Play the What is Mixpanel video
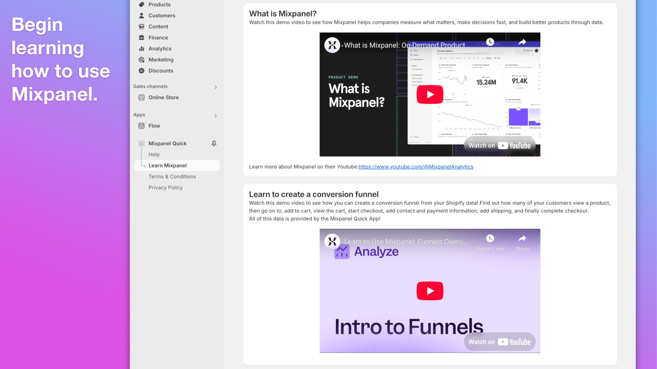657x369 pixels. point(430,94)
